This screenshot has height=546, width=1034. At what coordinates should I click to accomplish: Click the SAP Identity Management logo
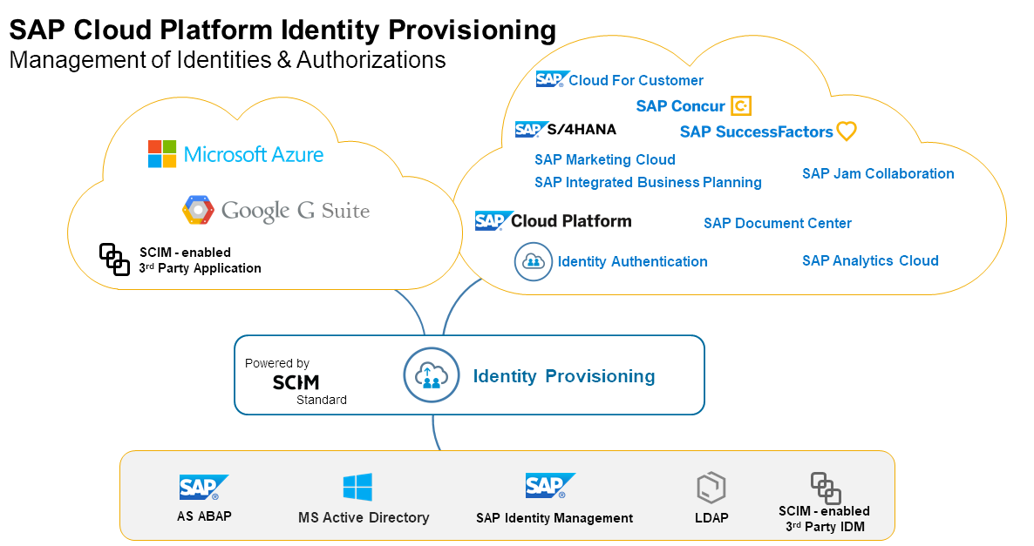pos(550,486)
